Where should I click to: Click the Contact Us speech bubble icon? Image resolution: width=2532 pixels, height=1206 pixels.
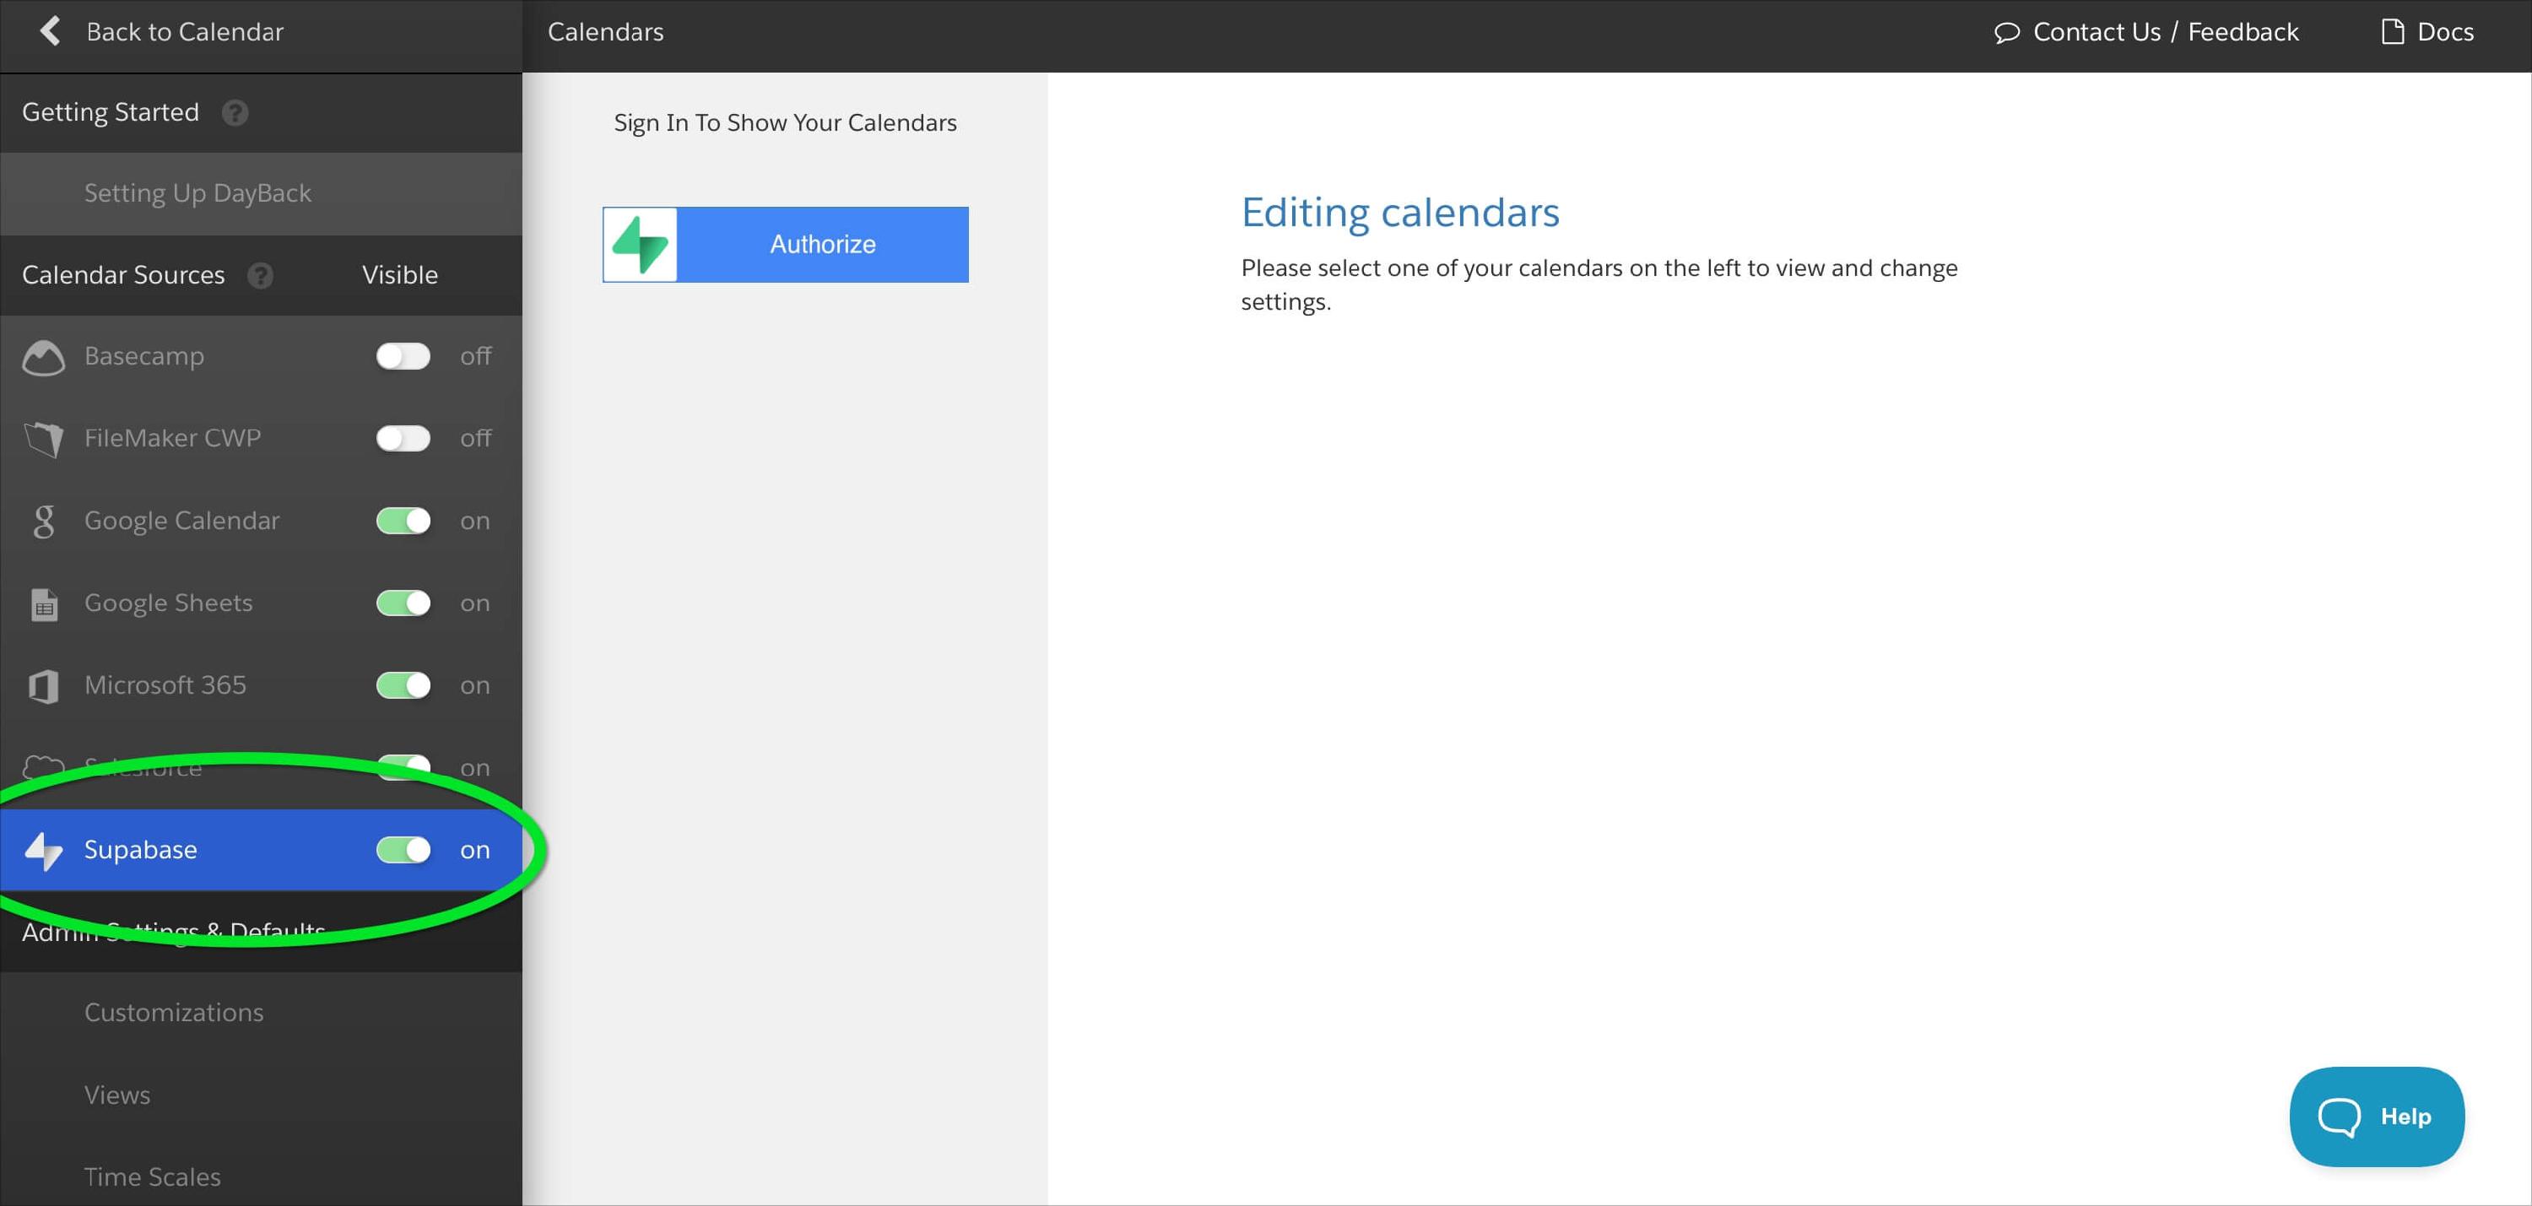point(2006,32)
